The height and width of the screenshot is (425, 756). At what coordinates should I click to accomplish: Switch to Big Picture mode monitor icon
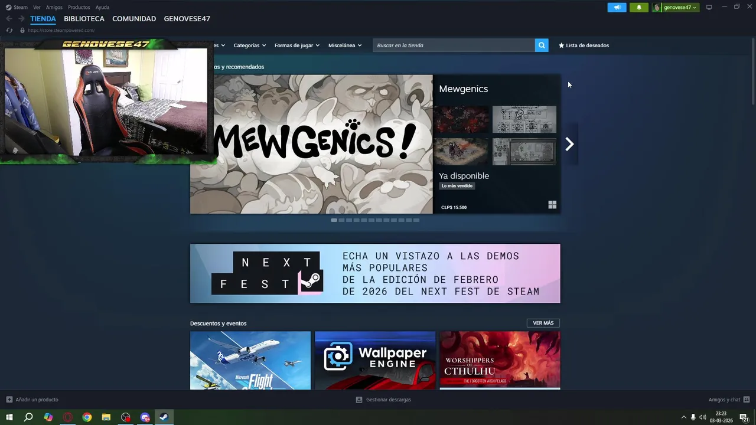[709, 8]
